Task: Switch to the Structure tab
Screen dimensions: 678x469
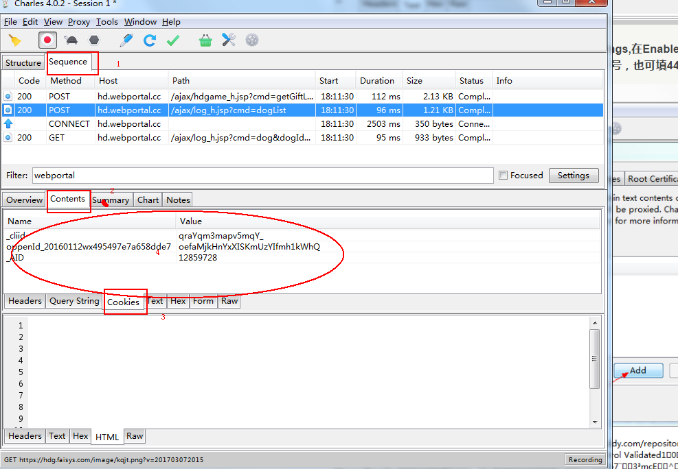Action: [23, 63]
